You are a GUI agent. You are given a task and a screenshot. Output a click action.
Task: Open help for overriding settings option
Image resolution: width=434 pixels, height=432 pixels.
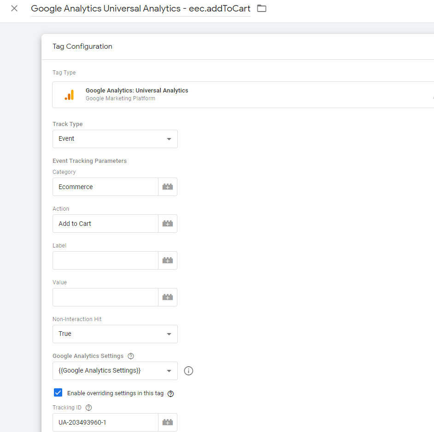tap(171, 393)
